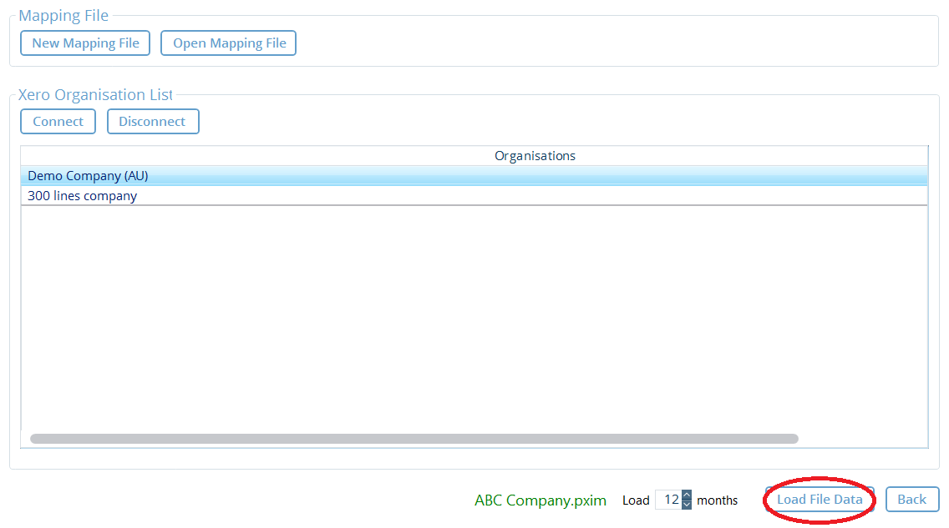This screenshot has width=949, height=528.
Task: Click the Load label beside the months spinner
Action: [x=636, y=500]
